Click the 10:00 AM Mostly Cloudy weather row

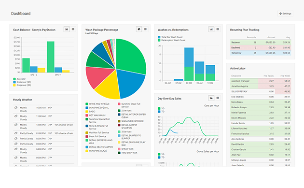click(43, 109)
